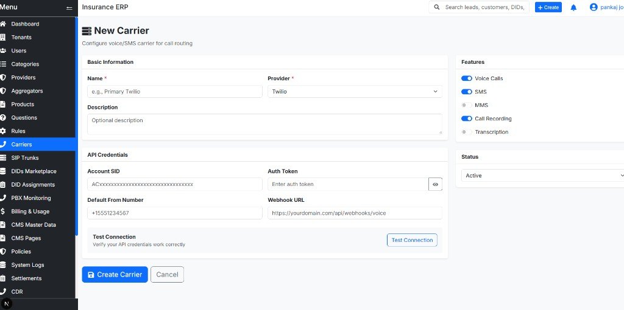Screen dimensions: 624x310
Task: Collapse the sidebar using menu arrow icon
Action: pos(69,7)
